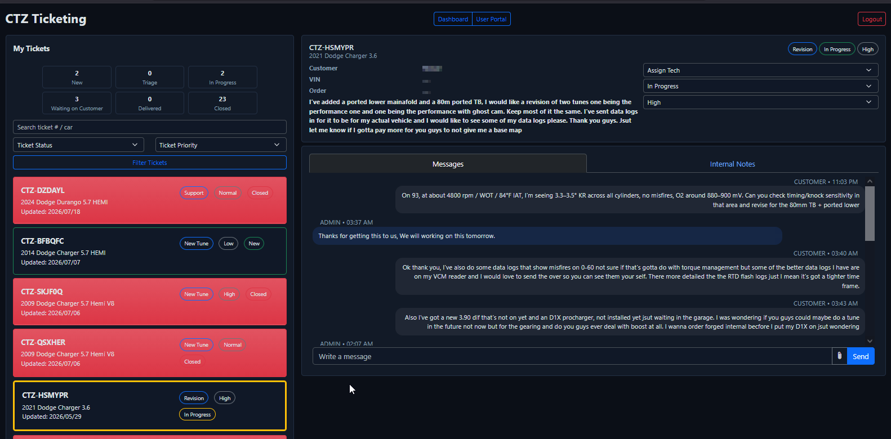This screenshot has width=891, height=439.
Task: Open the High priority dropdown
Action: (x=760, y=102)
